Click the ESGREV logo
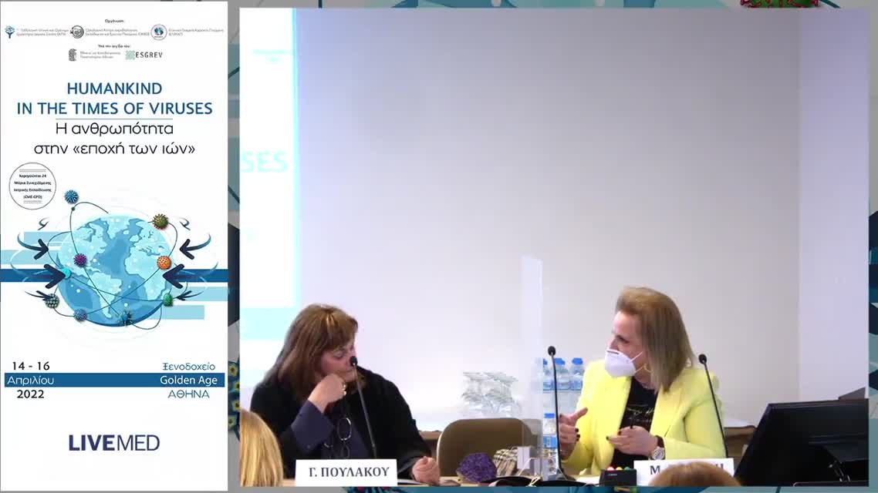 (144, 55)
